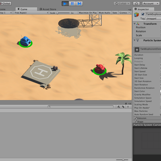Switch to the Asset Store tab
The width and height of the screenshot is (161, 161).
click(48, 9)
